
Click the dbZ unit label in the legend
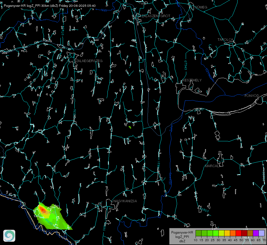(182, 241)
